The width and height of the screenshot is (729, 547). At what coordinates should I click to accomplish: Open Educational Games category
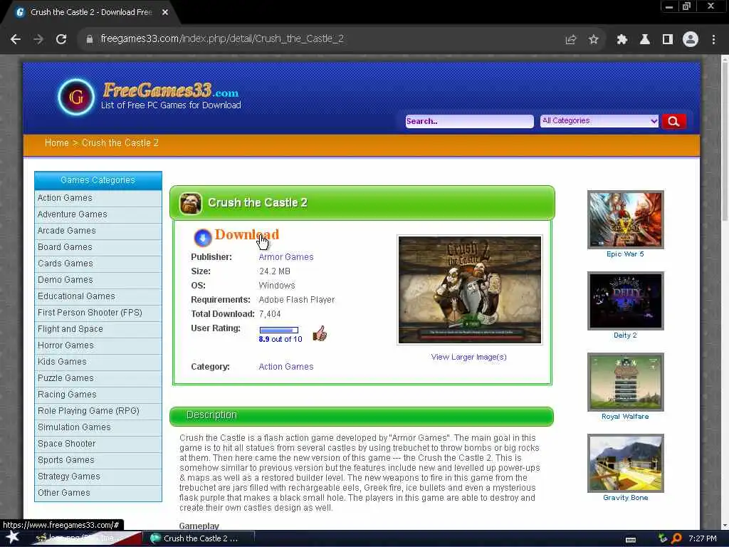coord(98,296)
